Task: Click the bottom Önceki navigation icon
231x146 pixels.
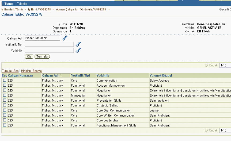Action: point(206,130)
